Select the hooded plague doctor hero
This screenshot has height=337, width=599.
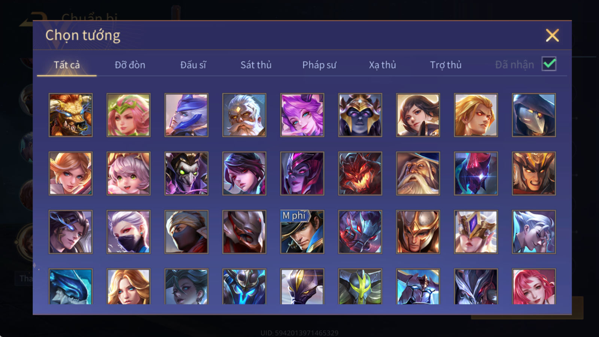pos(534,115)
